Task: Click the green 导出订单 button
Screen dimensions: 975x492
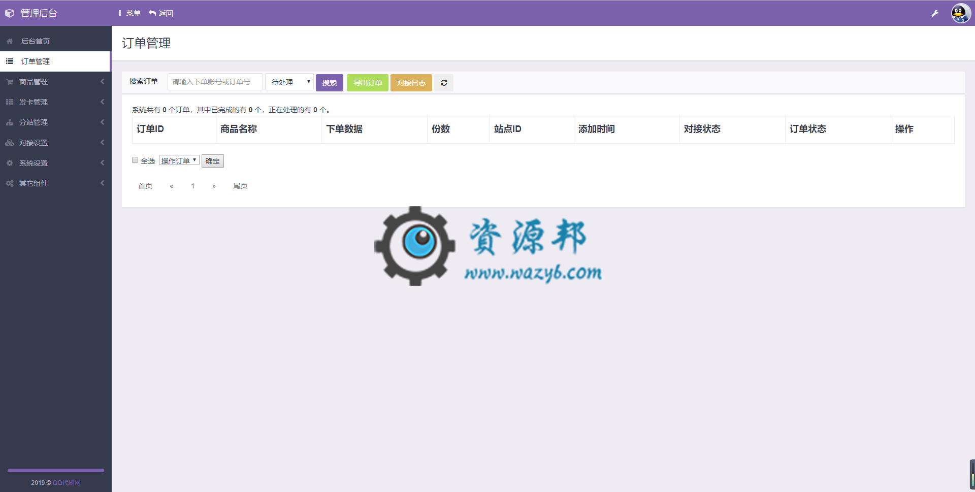Action: pyautogui.click(x=368, y=83)
